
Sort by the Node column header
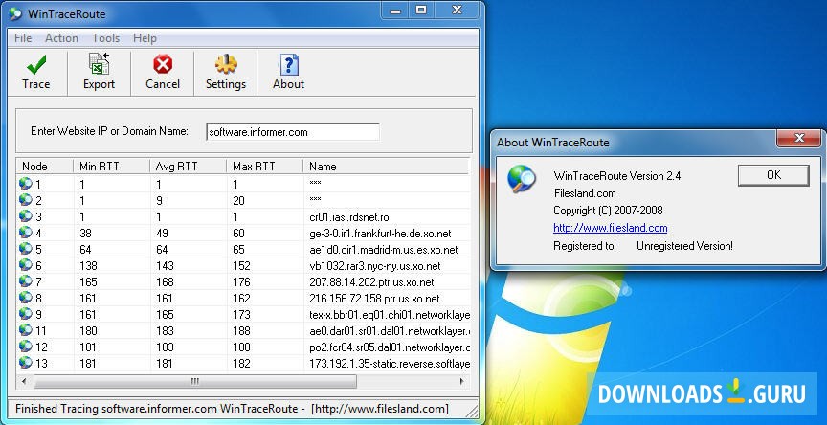[44, 167]
